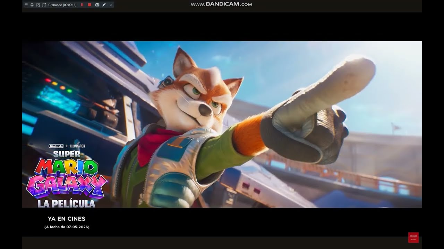Click the collapse-arrows icon in recorder bar

pos(32,5)
